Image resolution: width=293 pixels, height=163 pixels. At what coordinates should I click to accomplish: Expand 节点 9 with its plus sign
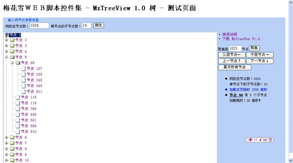[6, 155]
